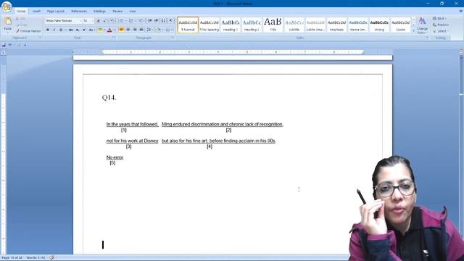464x261 pixels.
Task: Toggle Bold formatting
Action: pos(48,30)
